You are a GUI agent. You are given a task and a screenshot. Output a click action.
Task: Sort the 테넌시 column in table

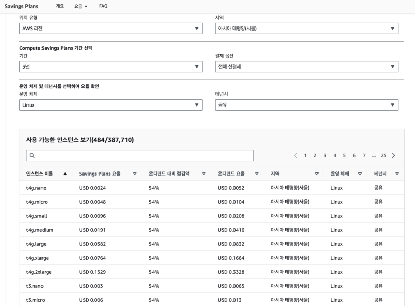pos(397,174)
